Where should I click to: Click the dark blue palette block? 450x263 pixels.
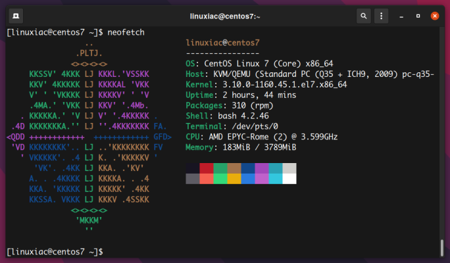pos(248,168)
